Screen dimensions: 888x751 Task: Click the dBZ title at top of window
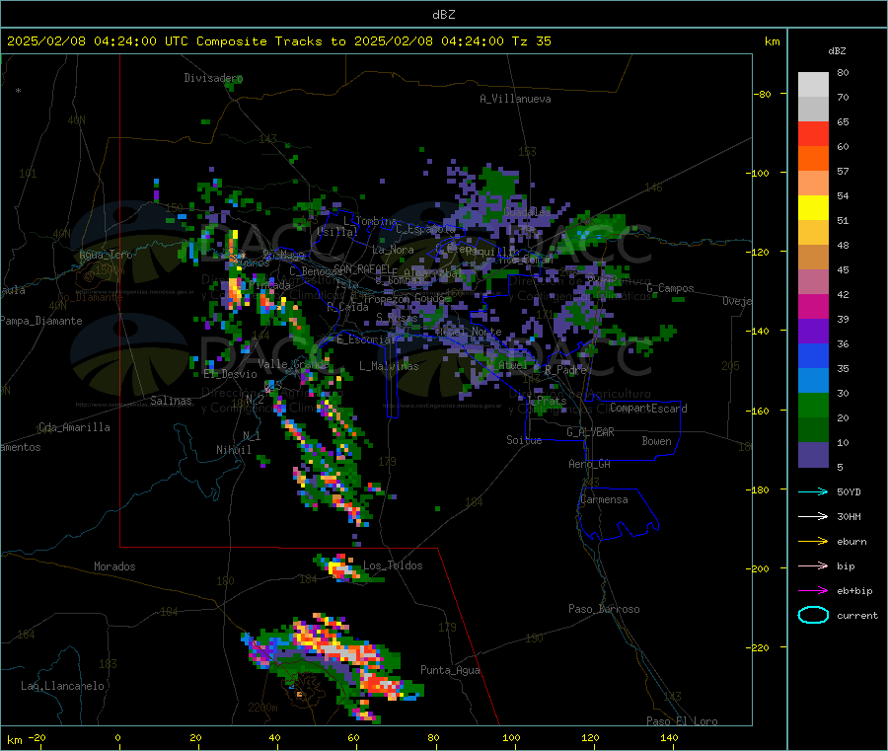coord(443,15)
